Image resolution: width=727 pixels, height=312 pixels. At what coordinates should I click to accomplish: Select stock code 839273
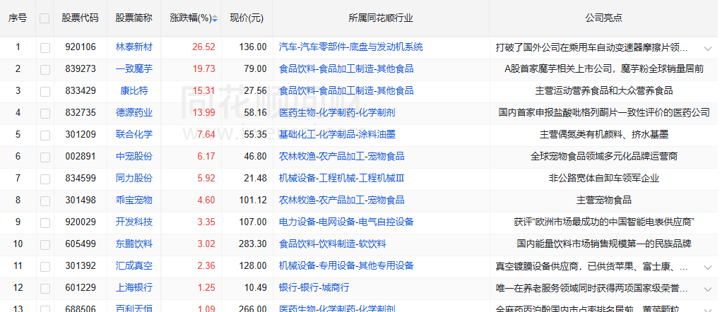click(x=81, y=68)
